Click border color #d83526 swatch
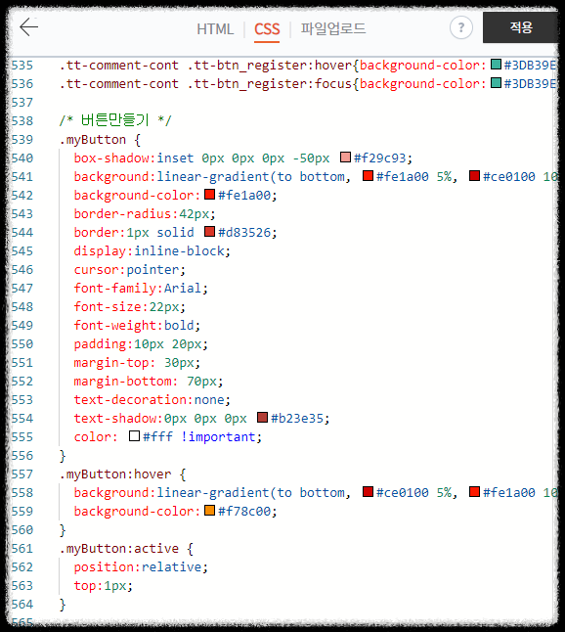Screen dimensions: 565x632 [210, 231]
